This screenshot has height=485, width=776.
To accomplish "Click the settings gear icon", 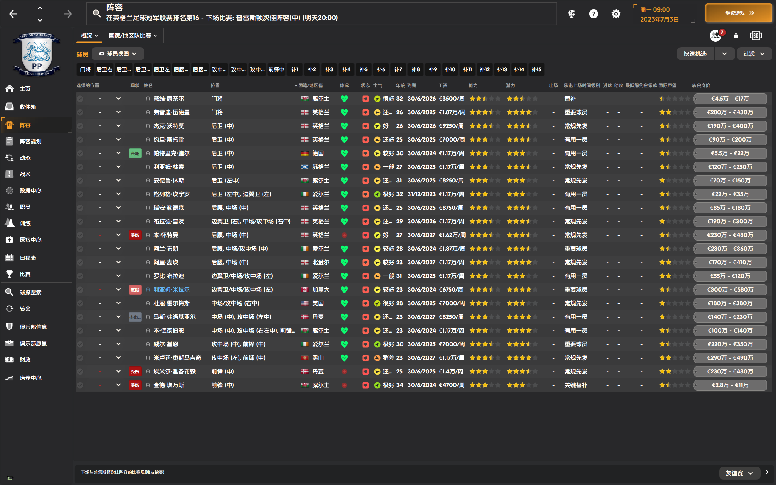I will (616, 14).
